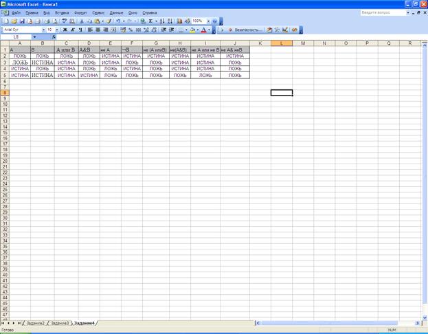
Task: Open the Данные menu
Action: [x=117, y=13]
